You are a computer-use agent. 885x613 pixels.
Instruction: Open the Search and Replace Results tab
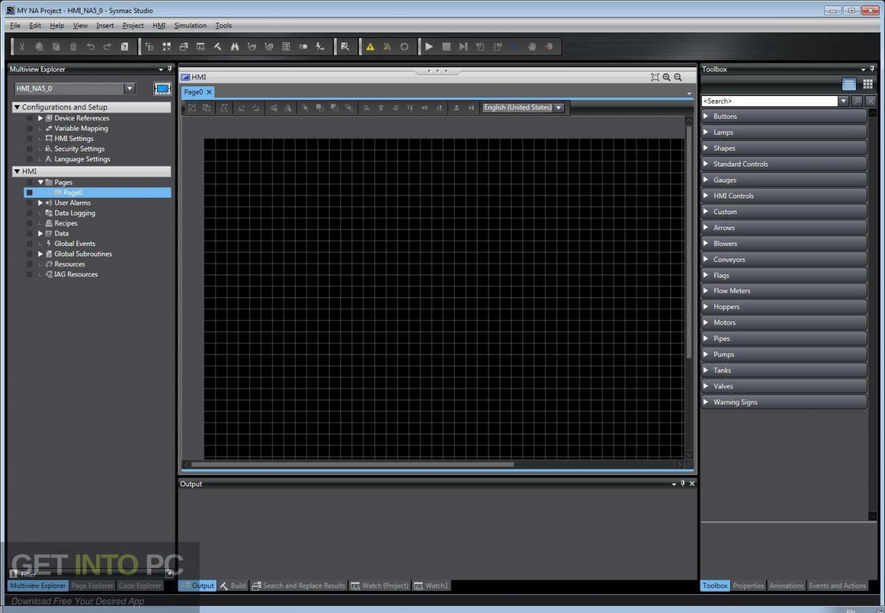(x=299, y=586)
